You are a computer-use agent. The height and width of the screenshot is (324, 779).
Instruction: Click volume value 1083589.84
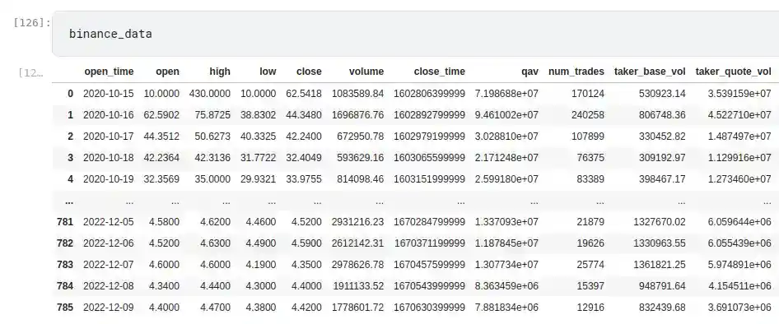(357, 93)
